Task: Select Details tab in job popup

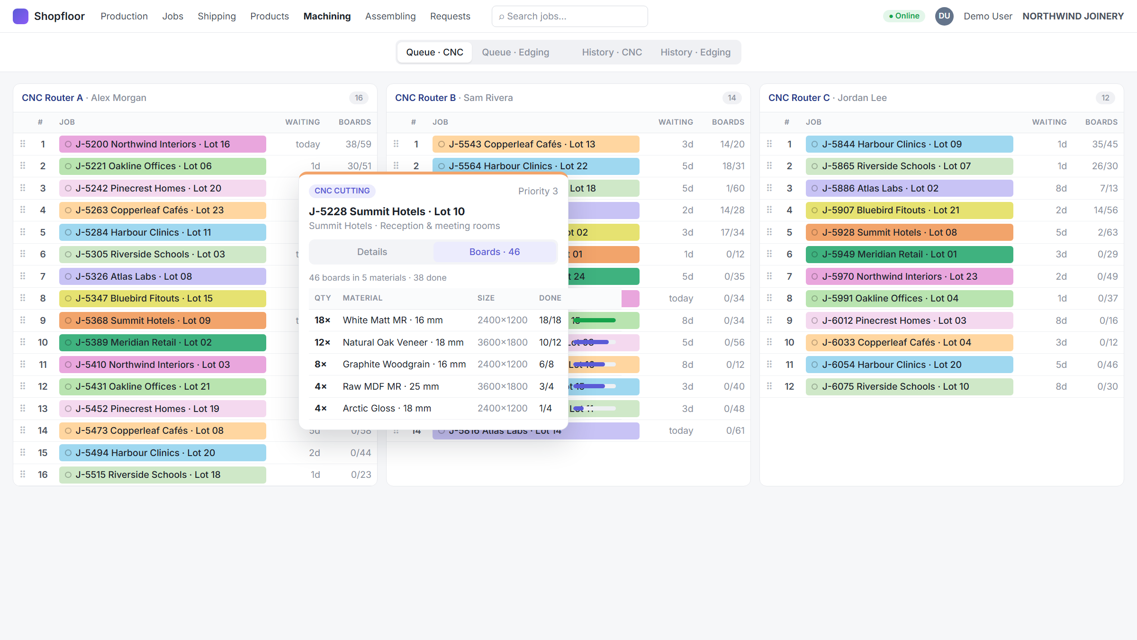Action: [x=372, y=252]
